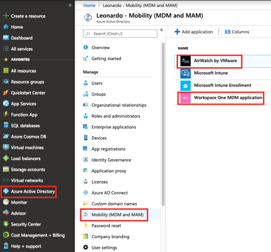Click the pink Workspace One MDM application icon

(x=186, y=98)
